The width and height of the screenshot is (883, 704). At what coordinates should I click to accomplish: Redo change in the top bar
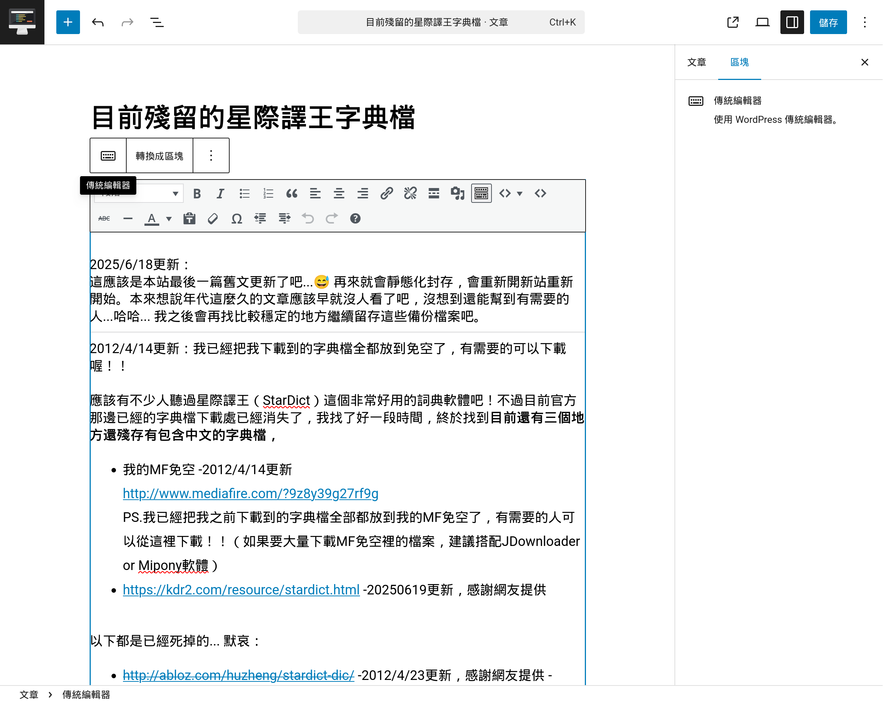(127, 22)
